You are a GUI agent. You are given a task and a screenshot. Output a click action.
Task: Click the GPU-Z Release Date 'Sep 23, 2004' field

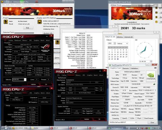pos(125,81)
